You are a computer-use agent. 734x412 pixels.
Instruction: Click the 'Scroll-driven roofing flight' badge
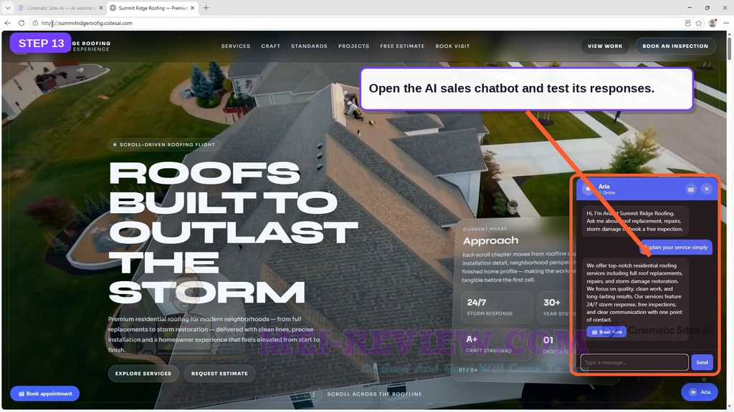click(164, 144)
